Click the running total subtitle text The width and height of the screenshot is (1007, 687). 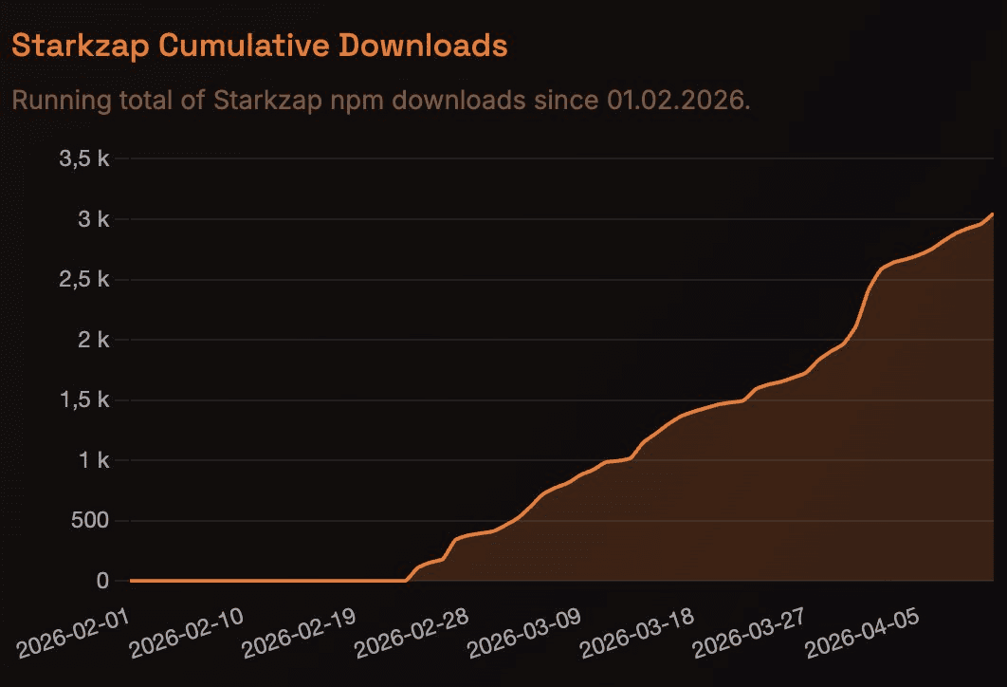point(380,100)
